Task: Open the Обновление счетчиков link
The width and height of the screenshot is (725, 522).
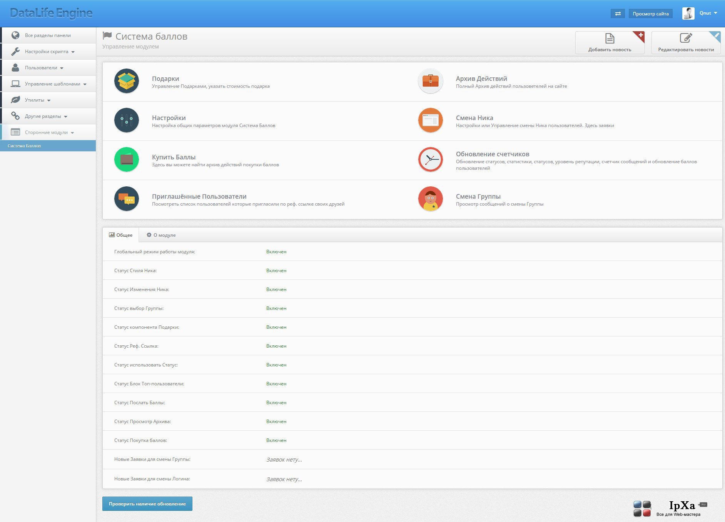Action: pyautogui.click(x=493, y=154)
